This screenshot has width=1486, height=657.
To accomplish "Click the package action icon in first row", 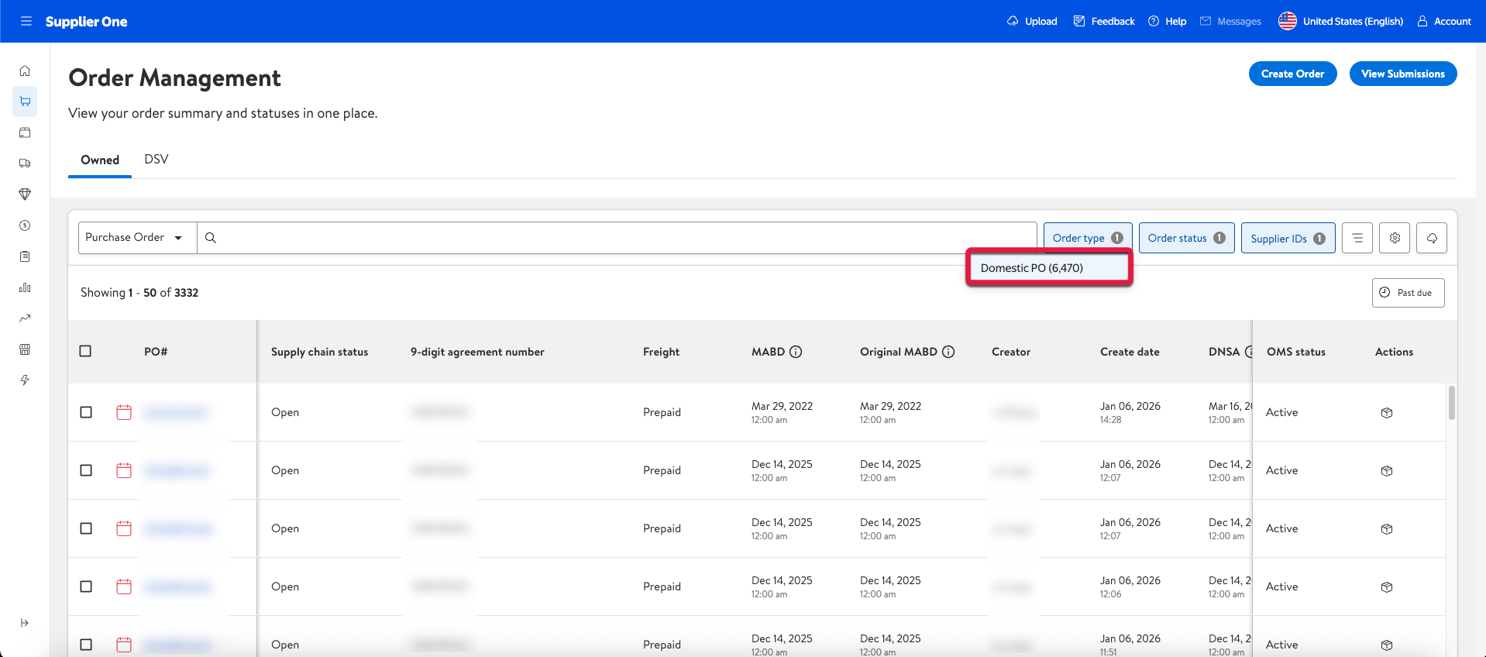I will coord(1387,413).
